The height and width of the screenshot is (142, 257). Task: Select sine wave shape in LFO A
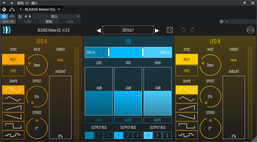[x=13, y=90]
